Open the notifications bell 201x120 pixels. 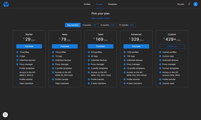[189, 4]
